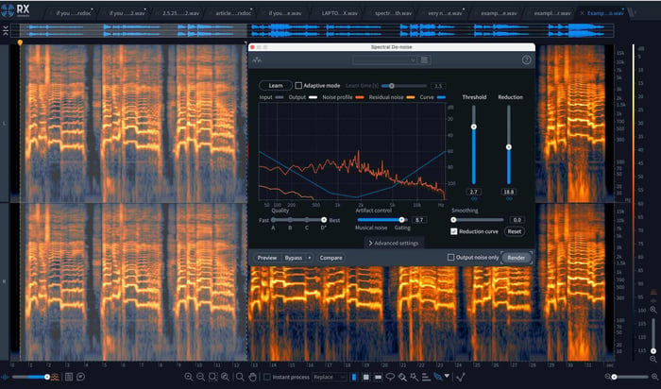Click the round icon next to square panel icon

tap(81, 377)
